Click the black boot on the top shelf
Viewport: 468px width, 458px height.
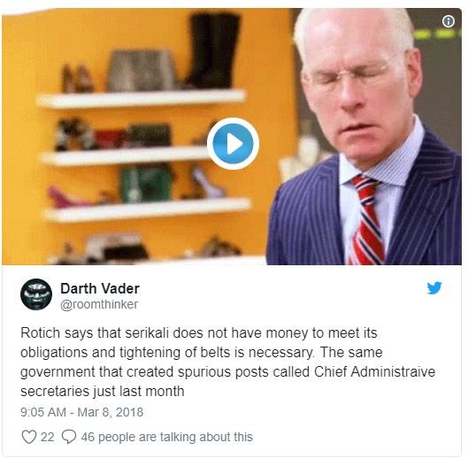click(x=213, y=50)
